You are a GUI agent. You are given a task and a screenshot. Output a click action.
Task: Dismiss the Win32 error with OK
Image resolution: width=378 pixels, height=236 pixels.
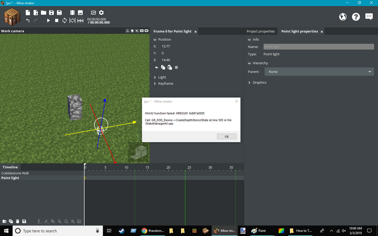click(x=227, y=136)
